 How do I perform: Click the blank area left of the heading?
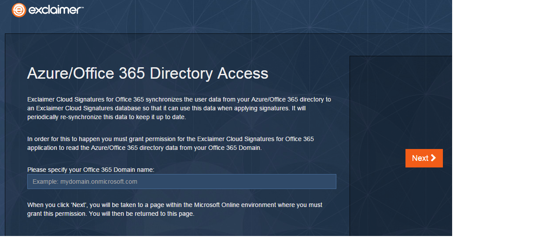[16, 73]
